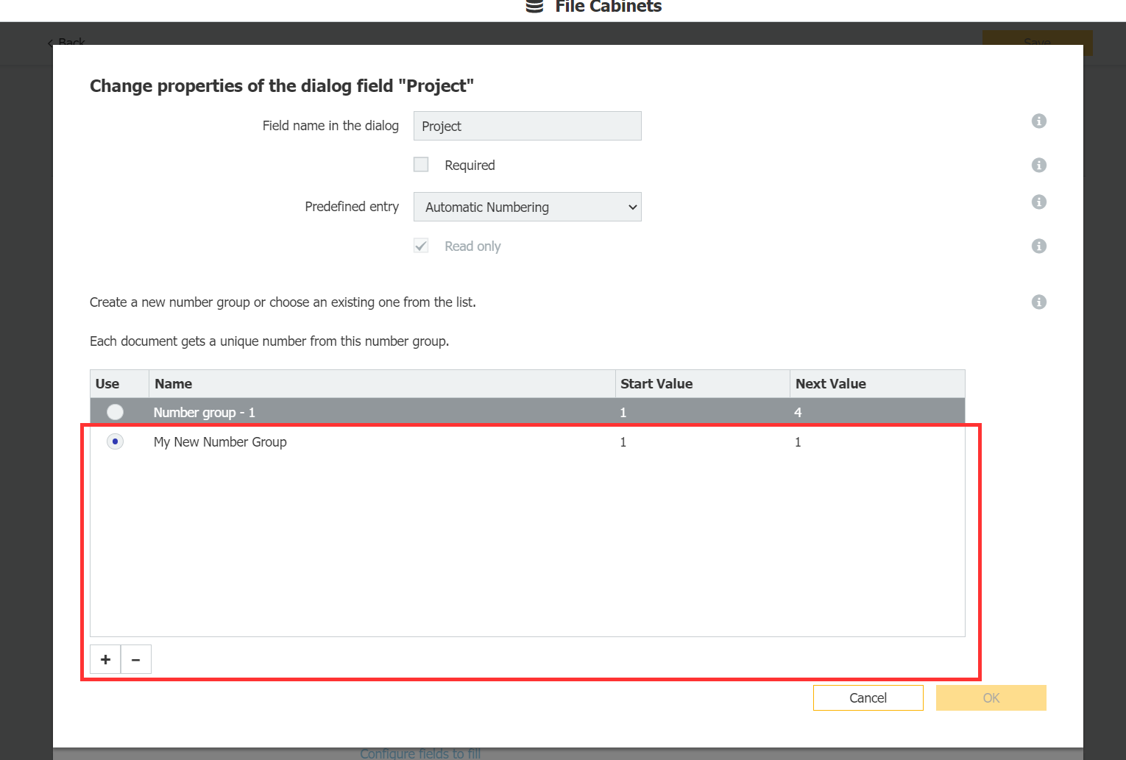The width and height of the screenshot is (1126, 760).
Task: Click info icon for number group description
Action: pyautogui.click(x=1038, y=302)
